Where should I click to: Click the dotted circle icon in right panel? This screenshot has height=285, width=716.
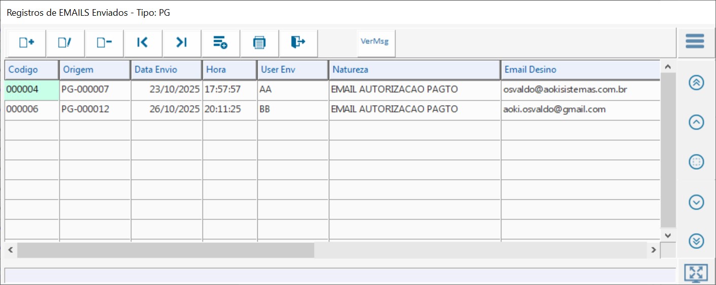(696, 162)
